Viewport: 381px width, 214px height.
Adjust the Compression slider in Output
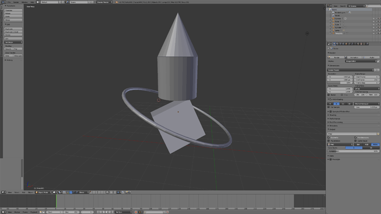tap(353, 151)
